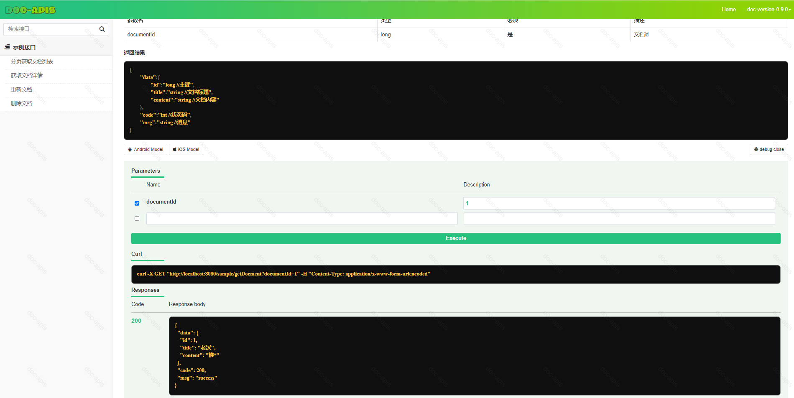Image resolution: width=794 pixels, height=398 pixels.
Task: Check the empty parameter row checkbox
Action: click(137, 218)
